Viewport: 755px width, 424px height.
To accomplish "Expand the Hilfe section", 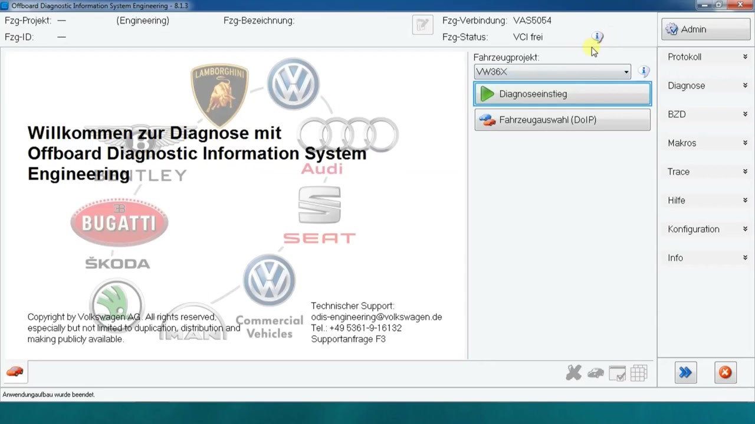I will coord(707,201).
